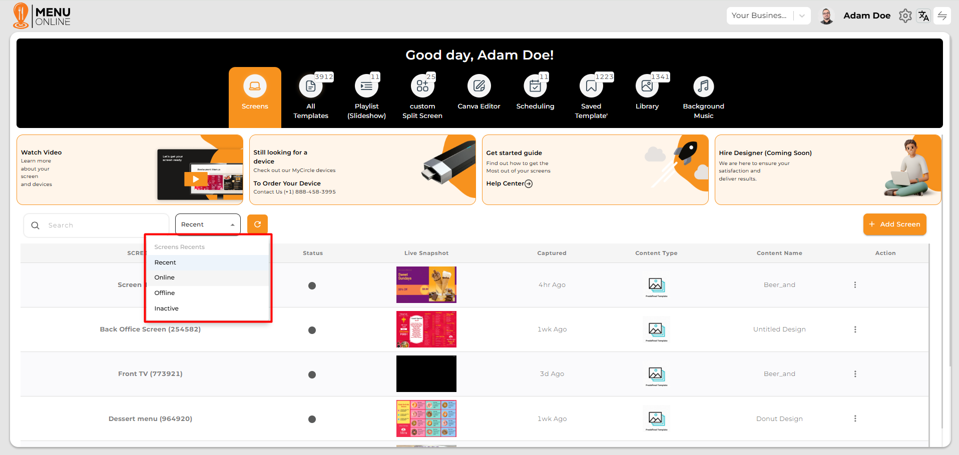Open actions menu for Front TV row

tap(855, 374)
